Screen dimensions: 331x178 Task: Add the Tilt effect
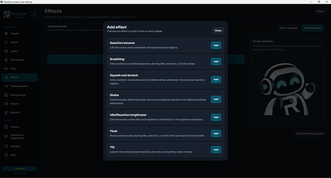[216, 150]
